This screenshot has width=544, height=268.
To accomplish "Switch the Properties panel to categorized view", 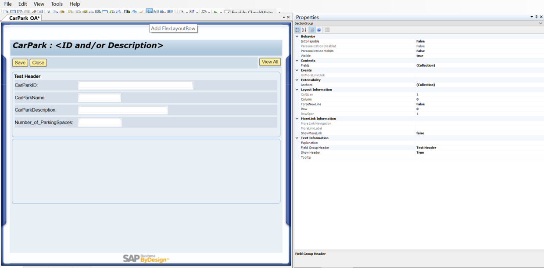I will coord(299,29).
